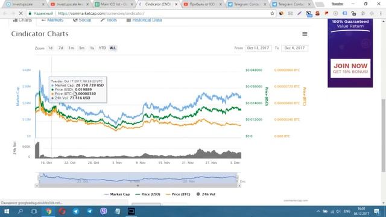Click the navigator's horizontal scrollbar thumb
Screen dimensions: 386x217
(x=138, y=186)
